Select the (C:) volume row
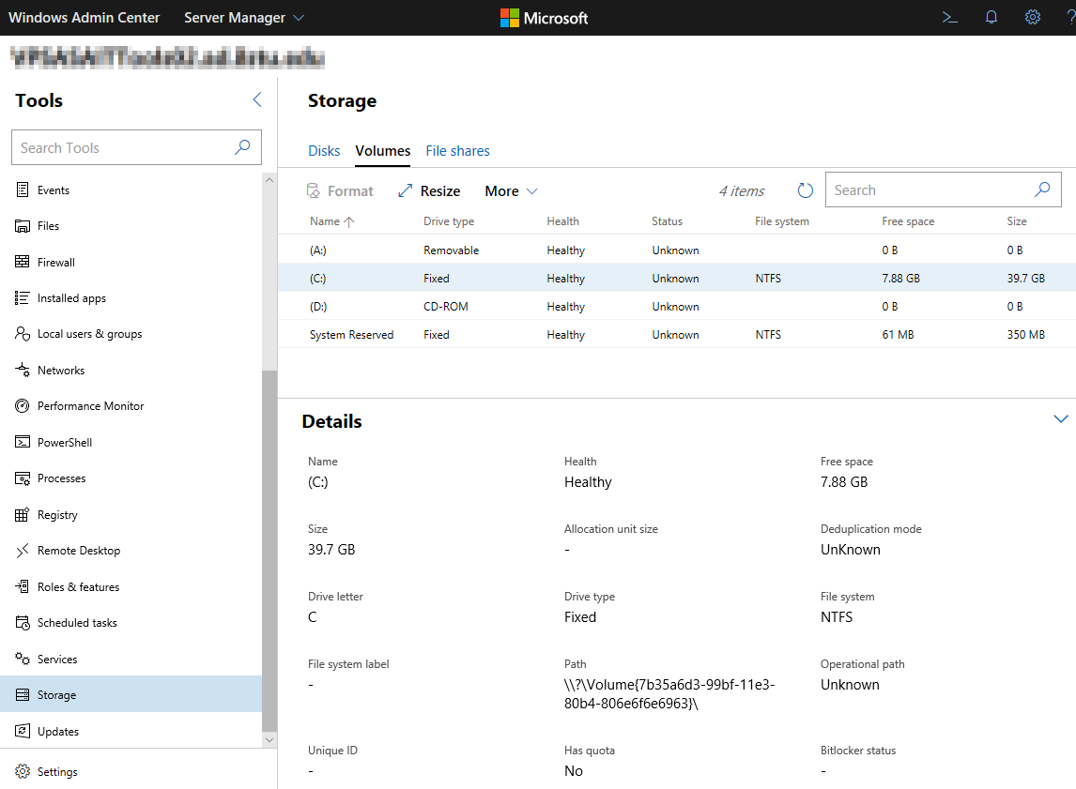The image size is (1076, 789). click(677, 279)
